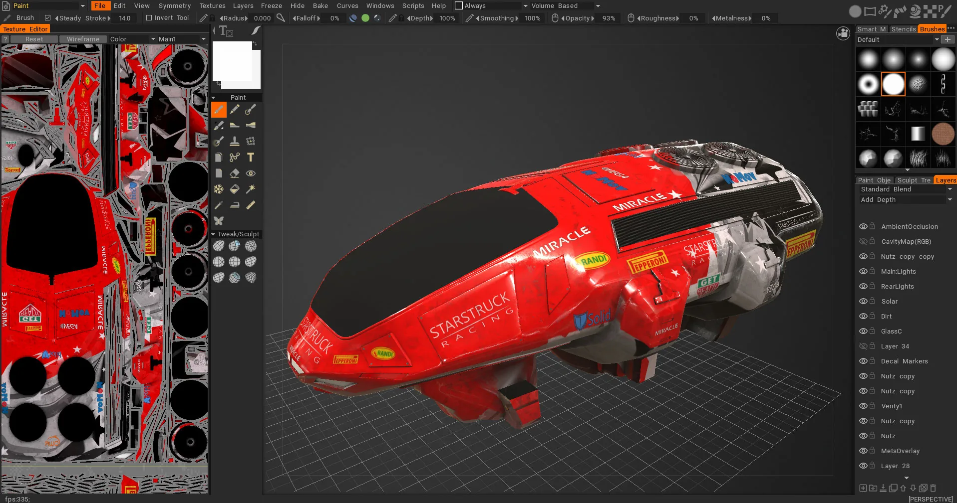Enable the Invert Tool checkbox
Screen dimensions: 957x503
click(149, 18)
